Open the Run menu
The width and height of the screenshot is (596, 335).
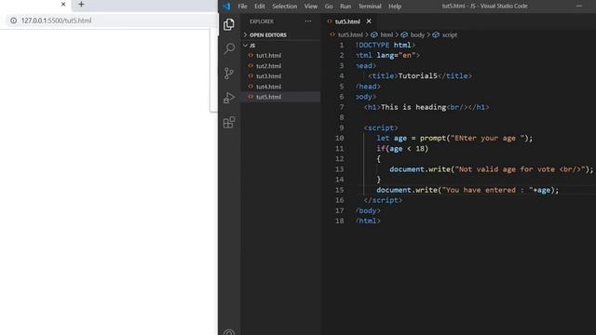point(345,7)
